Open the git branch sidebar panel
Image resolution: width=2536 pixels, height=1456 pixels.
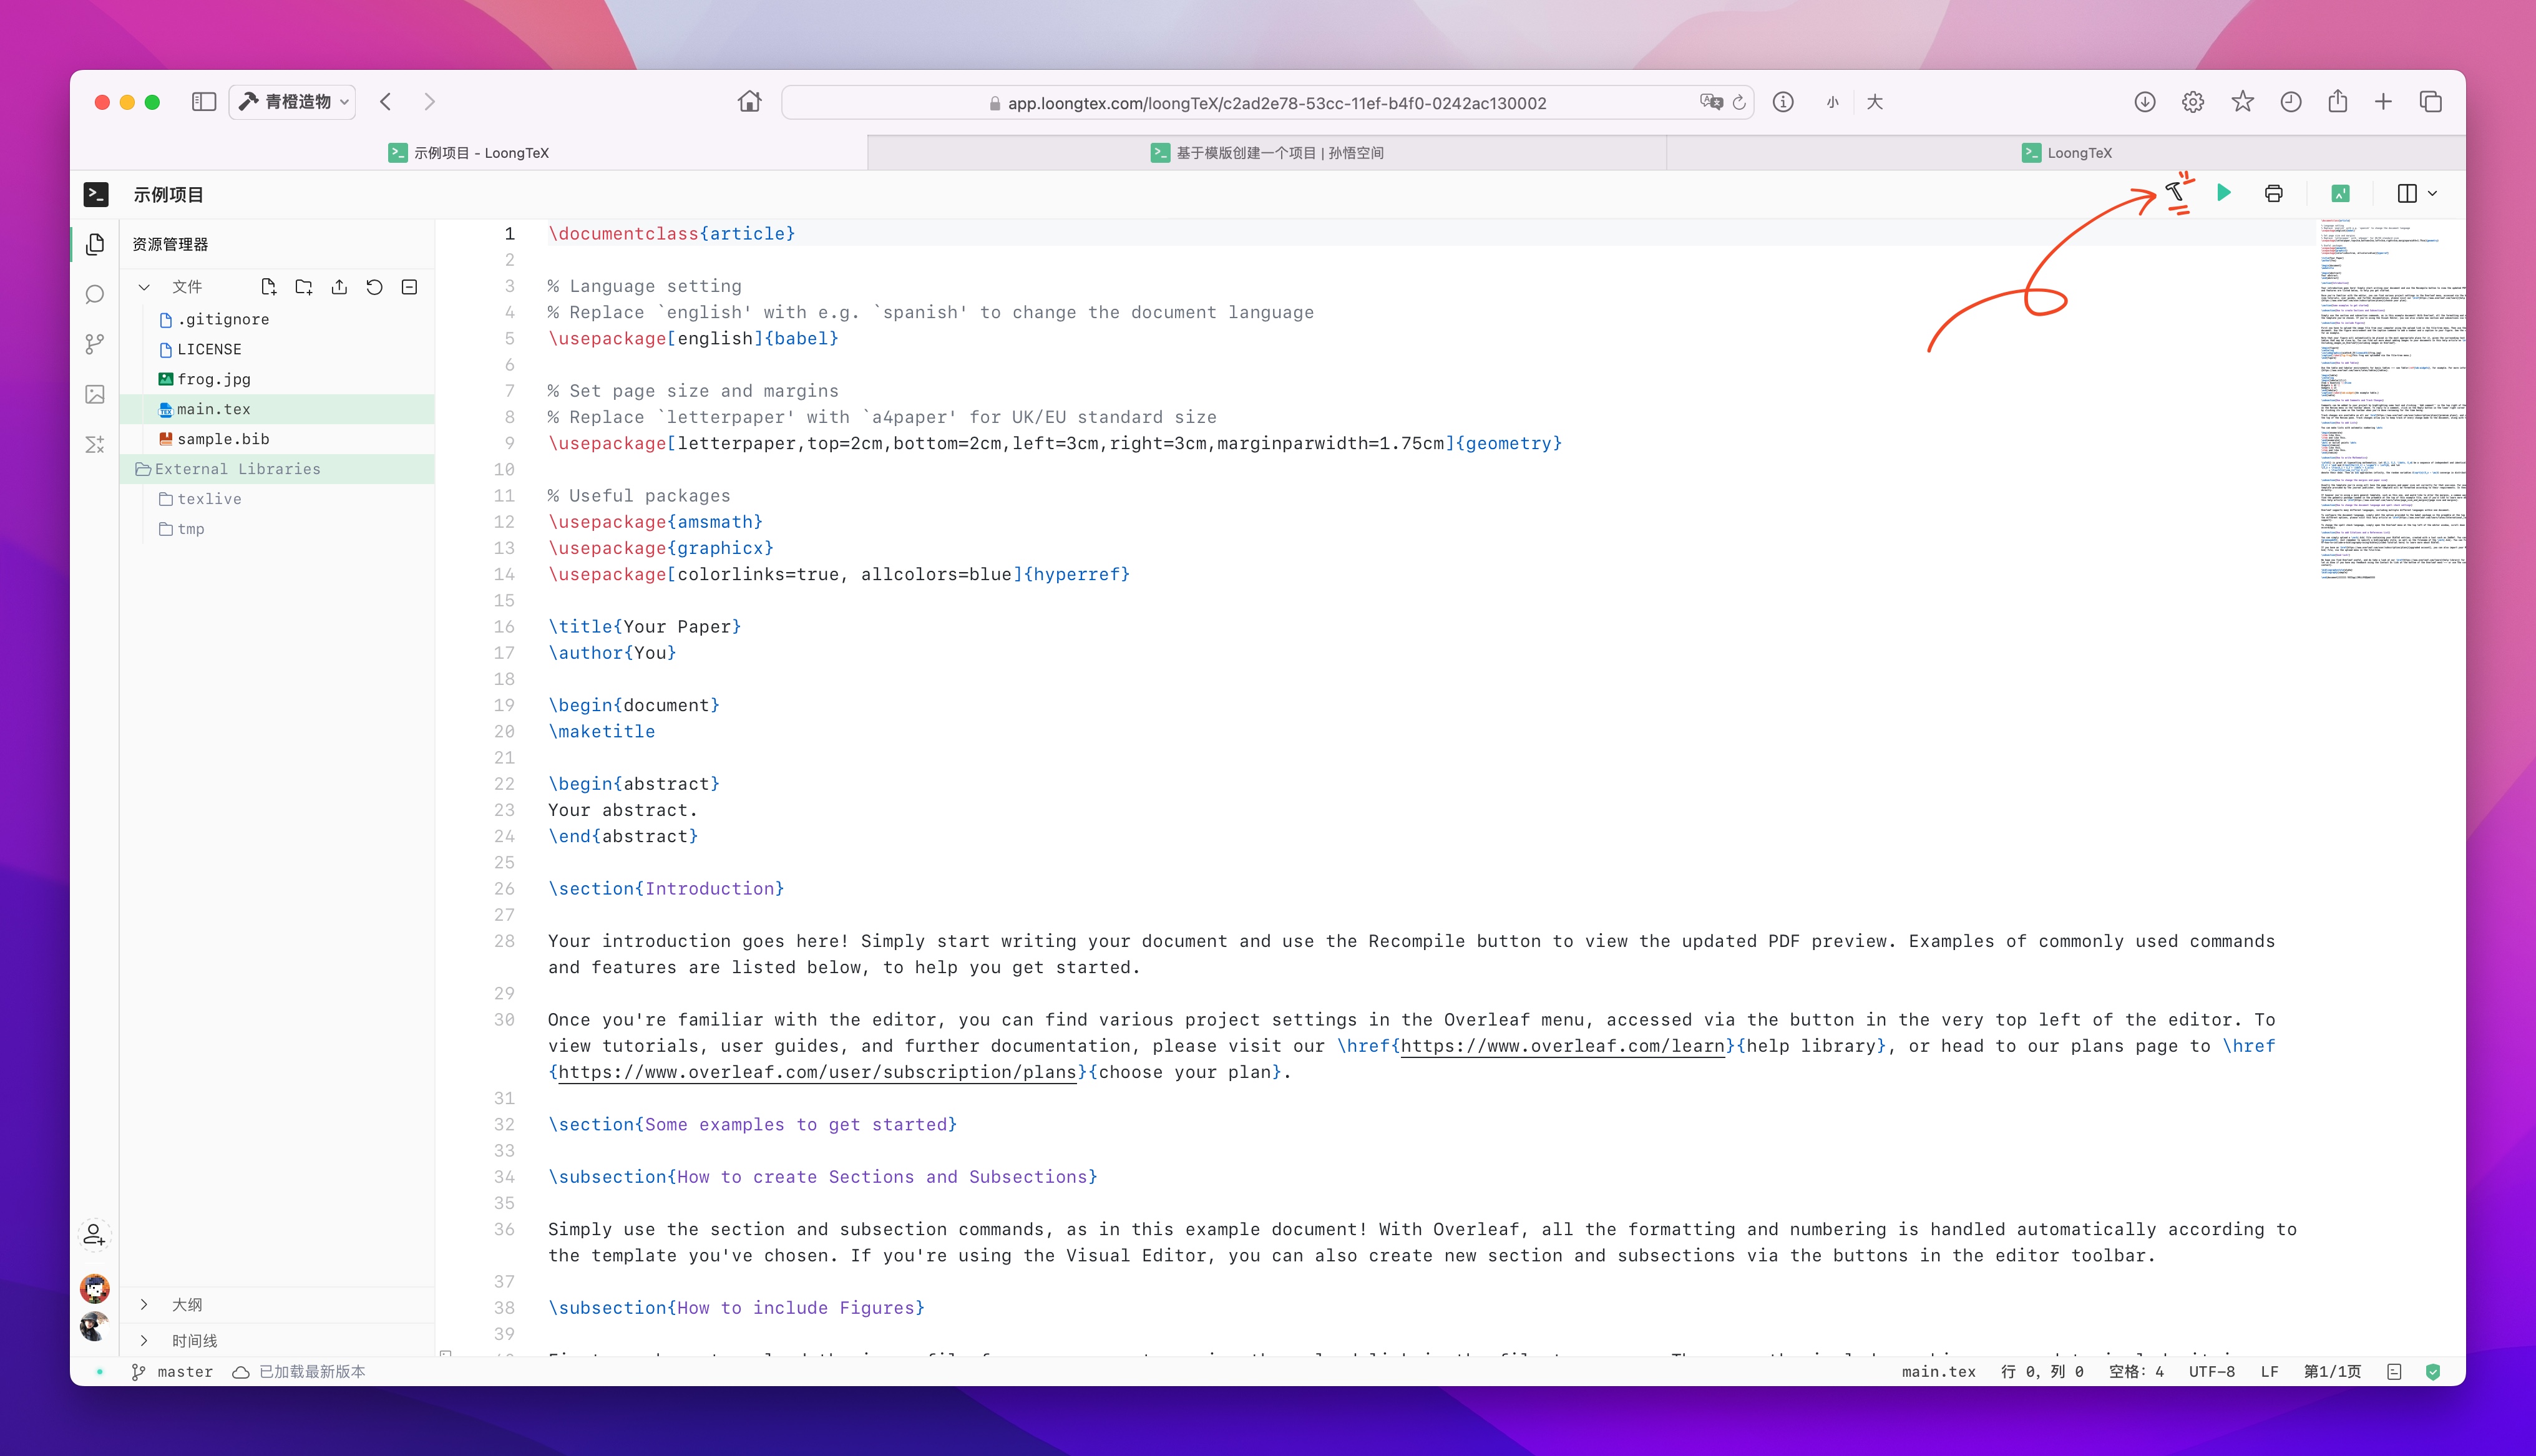tap(95, 345)
